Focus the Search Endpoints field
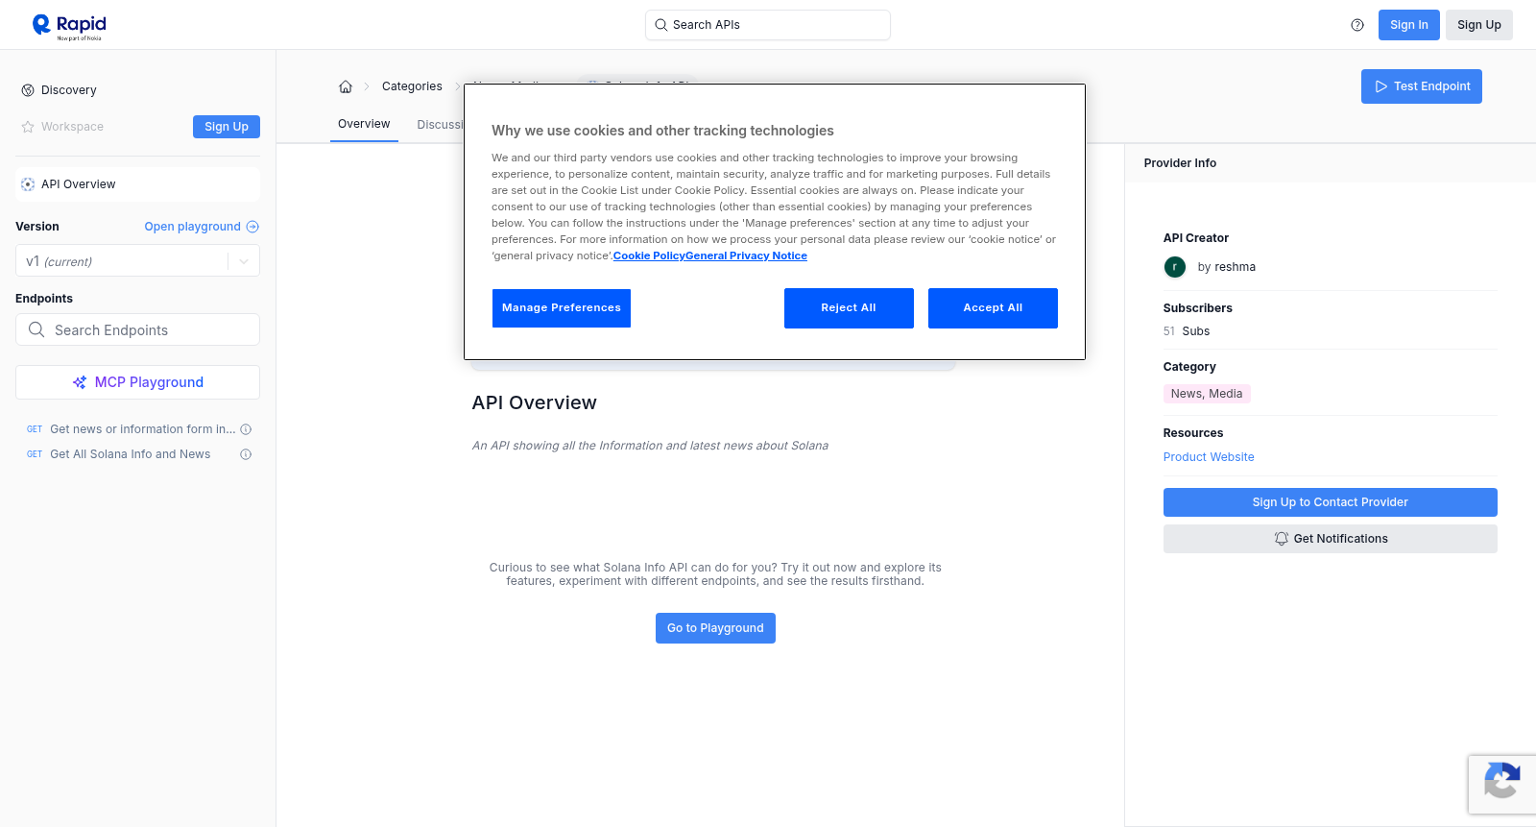 137,329
